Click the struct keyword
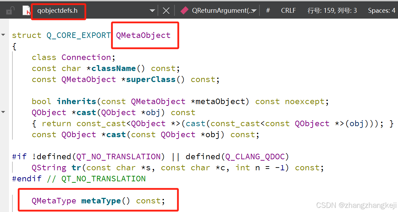Screen dimensions: 398x212 tap(27, 36)
